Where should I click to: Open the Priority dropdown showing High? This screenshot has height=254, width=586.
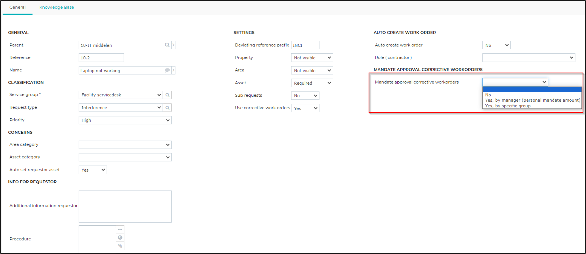(125, 120)
